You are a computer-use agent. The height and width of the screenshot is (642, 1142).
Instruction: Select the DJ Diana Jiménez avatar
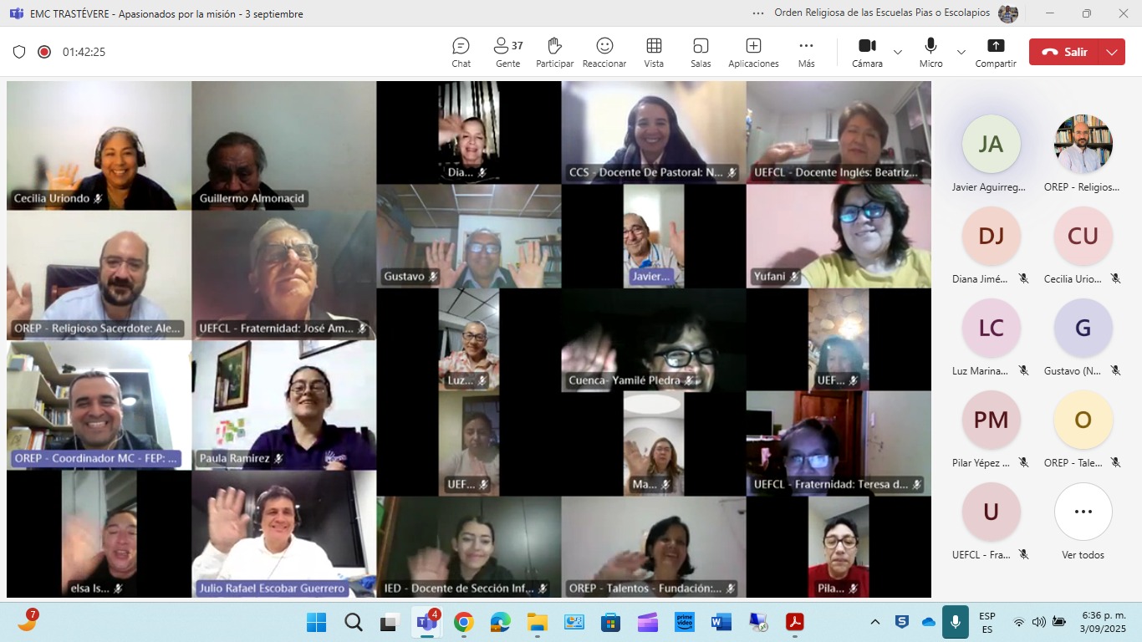click(992, 236)
